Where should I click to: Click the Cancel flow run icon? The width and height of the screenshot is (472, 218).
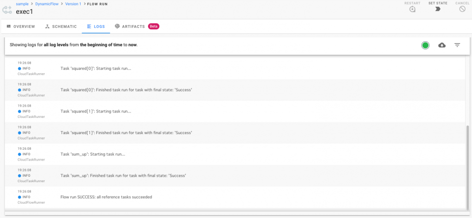pyautogui.click(x=462, y=9)
